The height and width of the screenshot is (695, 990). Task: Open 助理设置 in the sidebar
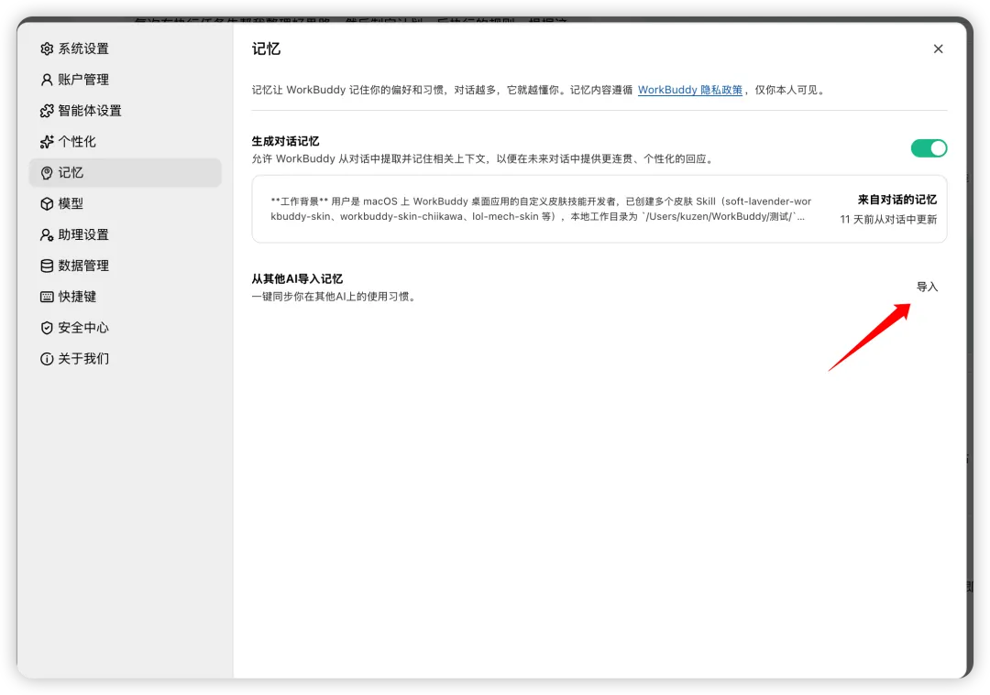pyautogui.click(x=125, y=234)
